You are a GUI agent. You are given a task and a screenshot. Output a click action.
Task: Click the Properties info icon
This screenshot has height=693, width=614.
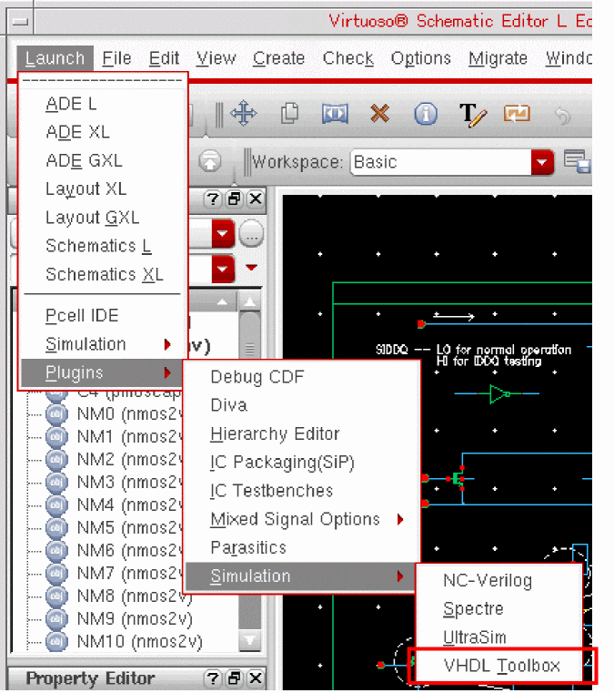point(426,114)
